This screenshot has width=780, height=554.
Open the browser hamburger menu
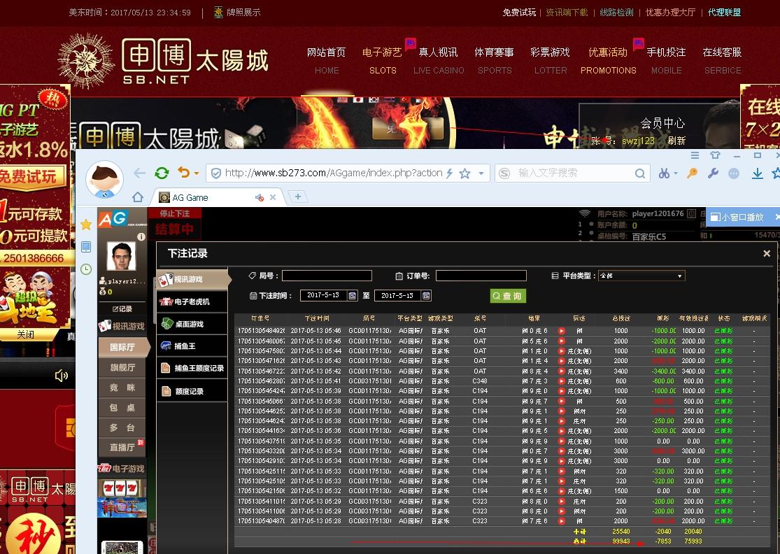coord(695,155)
